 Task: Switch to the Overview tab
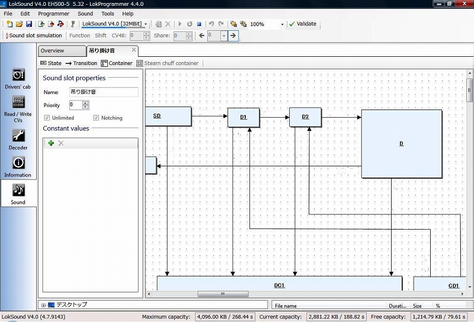(62, 51)
